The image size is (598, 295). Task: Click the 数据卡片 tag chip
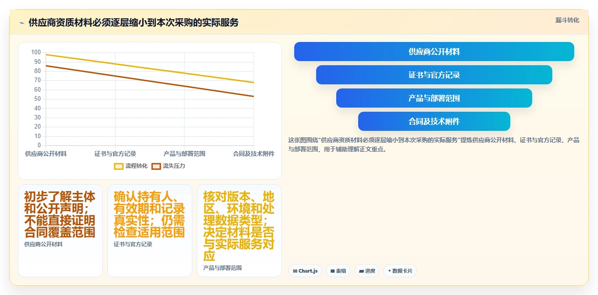coord(400,271)
